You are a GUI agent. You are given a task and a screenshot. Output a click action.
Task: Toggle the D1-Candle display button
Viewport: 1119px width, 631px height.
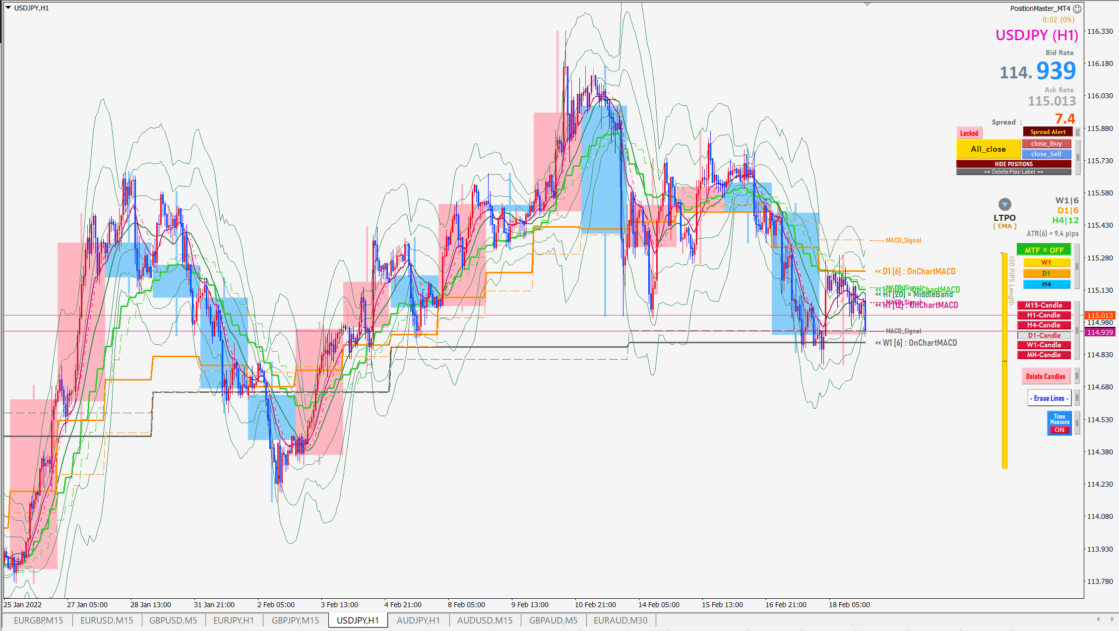point(1044,335)
